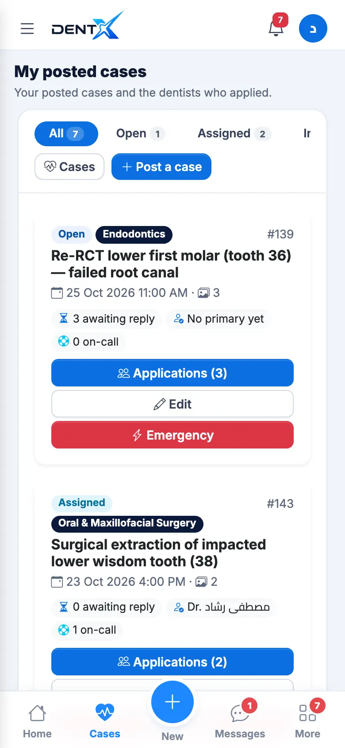This screenshot has width=345, height=748.
Task: Click the Cases outline button
Action: pyautogui.click(x=69, y=167)
